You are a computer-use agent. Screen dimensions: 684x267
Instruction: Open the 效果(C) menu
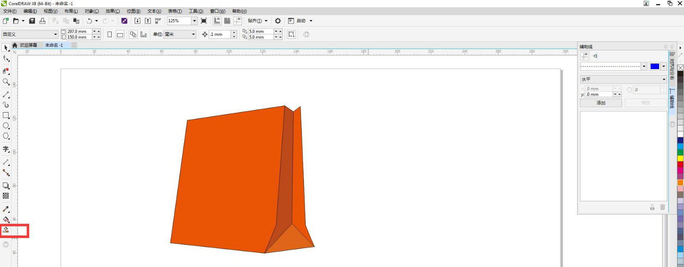[x=112, y=11]
